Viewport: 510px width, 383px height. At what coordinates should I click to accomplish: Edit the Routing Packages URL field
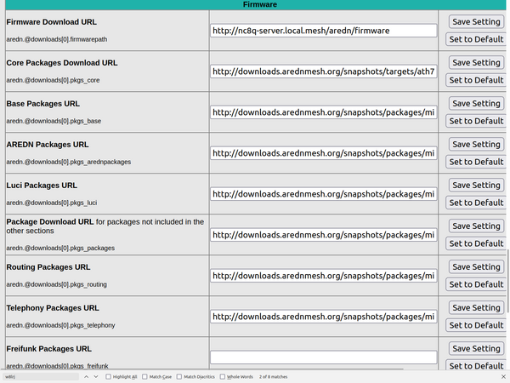click(324, 276)
